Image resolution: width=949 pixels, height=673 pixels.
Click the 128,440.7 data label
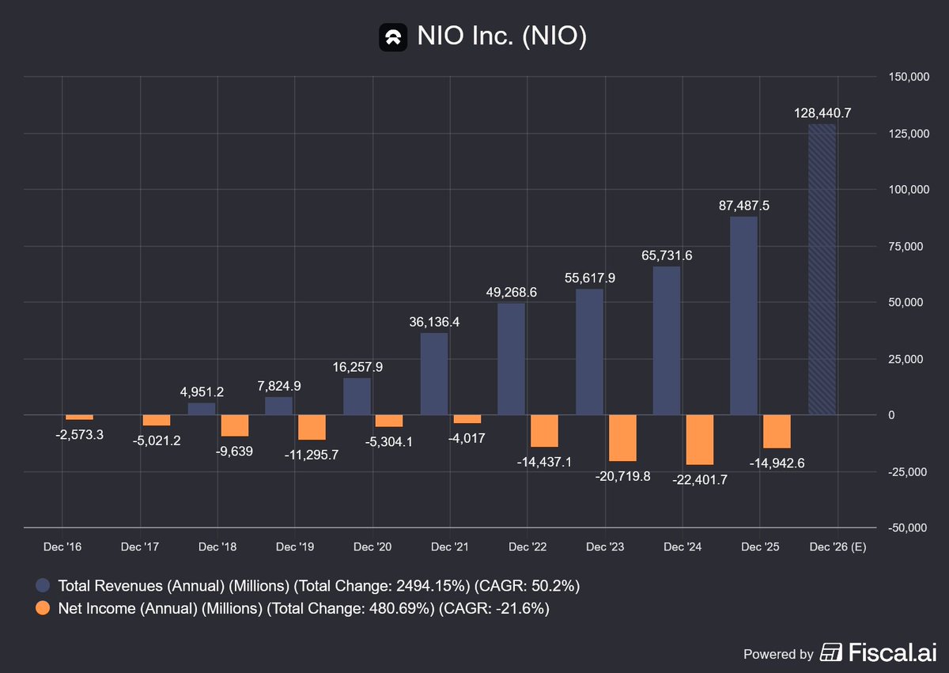coord(822,114)
